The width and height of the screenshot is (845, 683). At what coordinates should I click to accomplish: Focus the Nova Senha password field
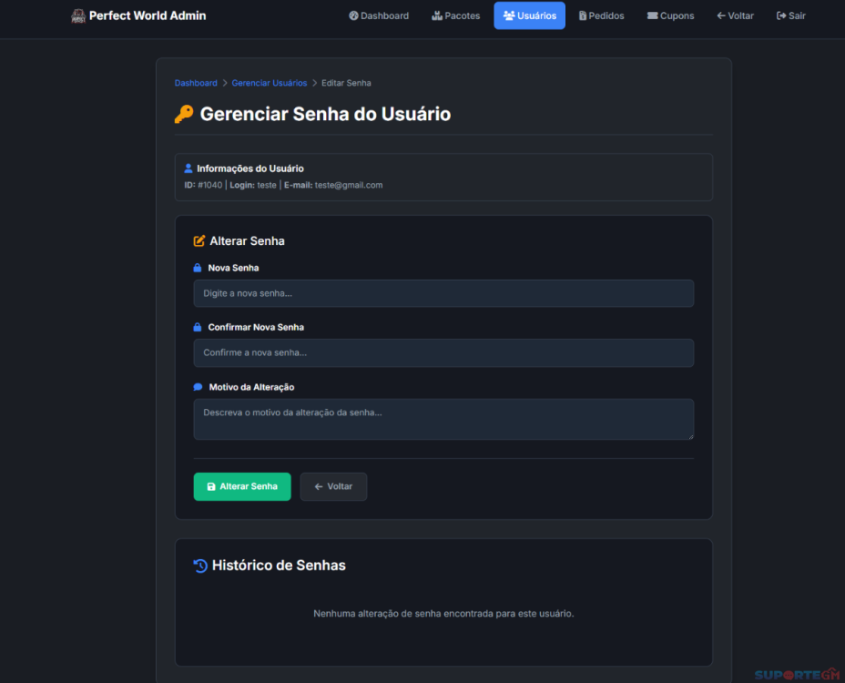443,293
